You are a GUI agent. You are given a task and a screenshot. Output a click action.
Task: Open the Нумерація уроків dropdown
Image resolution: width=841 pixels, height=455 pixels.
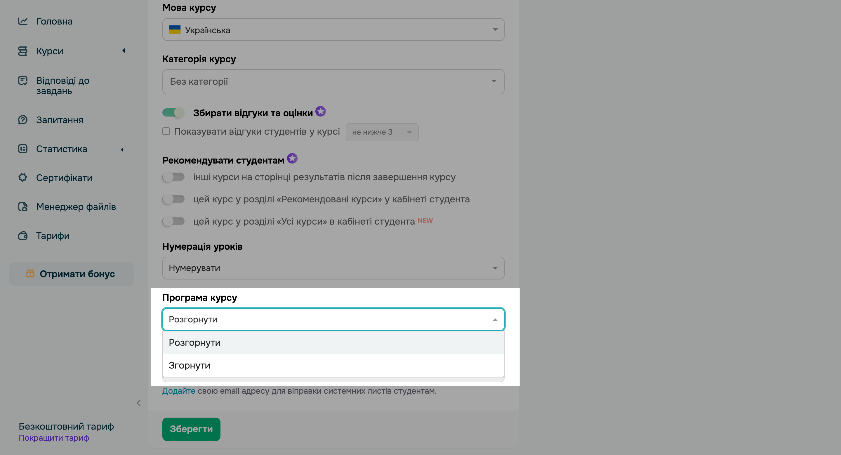click(x=333, y=268)
